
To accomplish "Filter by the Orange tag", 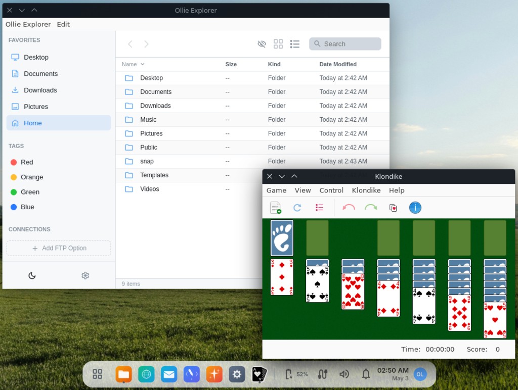I will click(x=27, y=177).
